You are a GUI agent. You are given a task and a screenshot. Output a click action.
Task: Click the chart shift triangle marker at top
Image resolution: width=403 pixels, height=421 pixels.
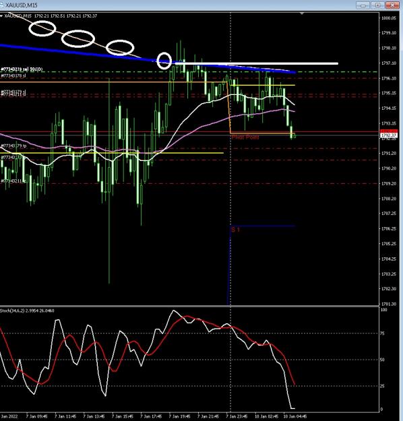(302, 13)
